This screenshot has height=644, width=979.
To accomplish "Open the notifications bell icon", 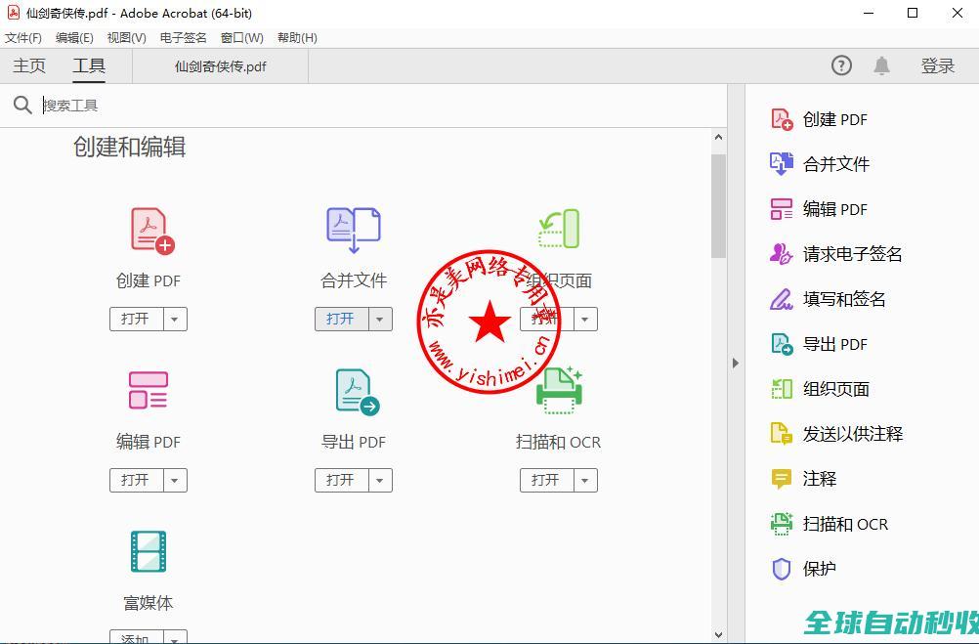I will click(881, 65).
